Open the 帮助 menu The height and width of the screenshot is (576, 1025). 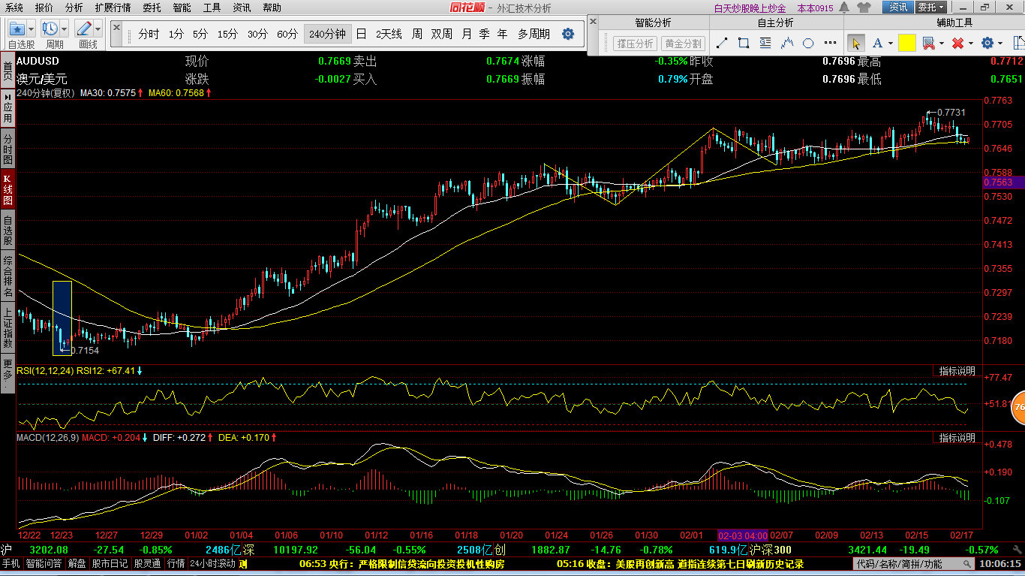pos(272,8)
